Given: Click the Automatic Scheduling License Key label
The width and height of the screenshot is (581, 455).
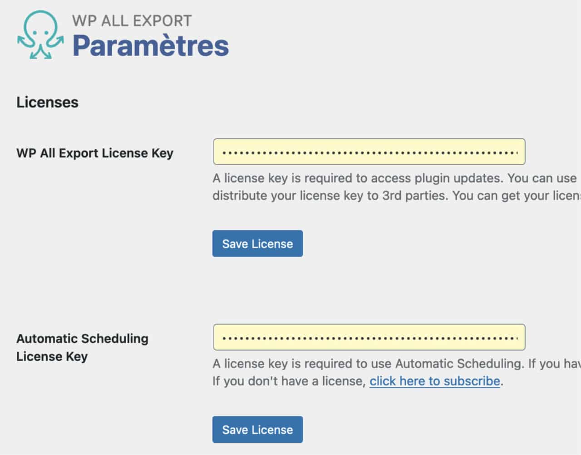Looking at the screenshot, I should pyautogui.click(x=82, y=347).
